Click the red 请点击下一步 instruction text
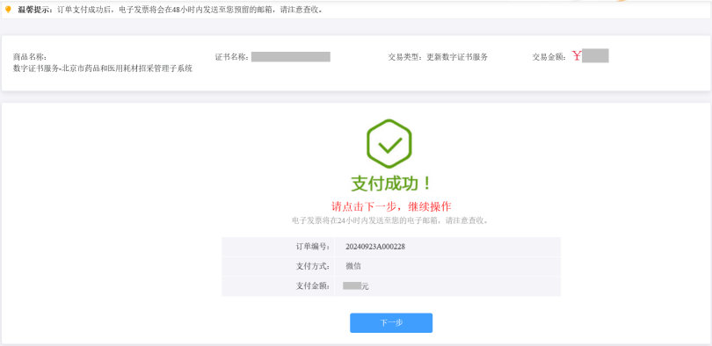This screenshot has width=712, height=346. click(391, 206)
